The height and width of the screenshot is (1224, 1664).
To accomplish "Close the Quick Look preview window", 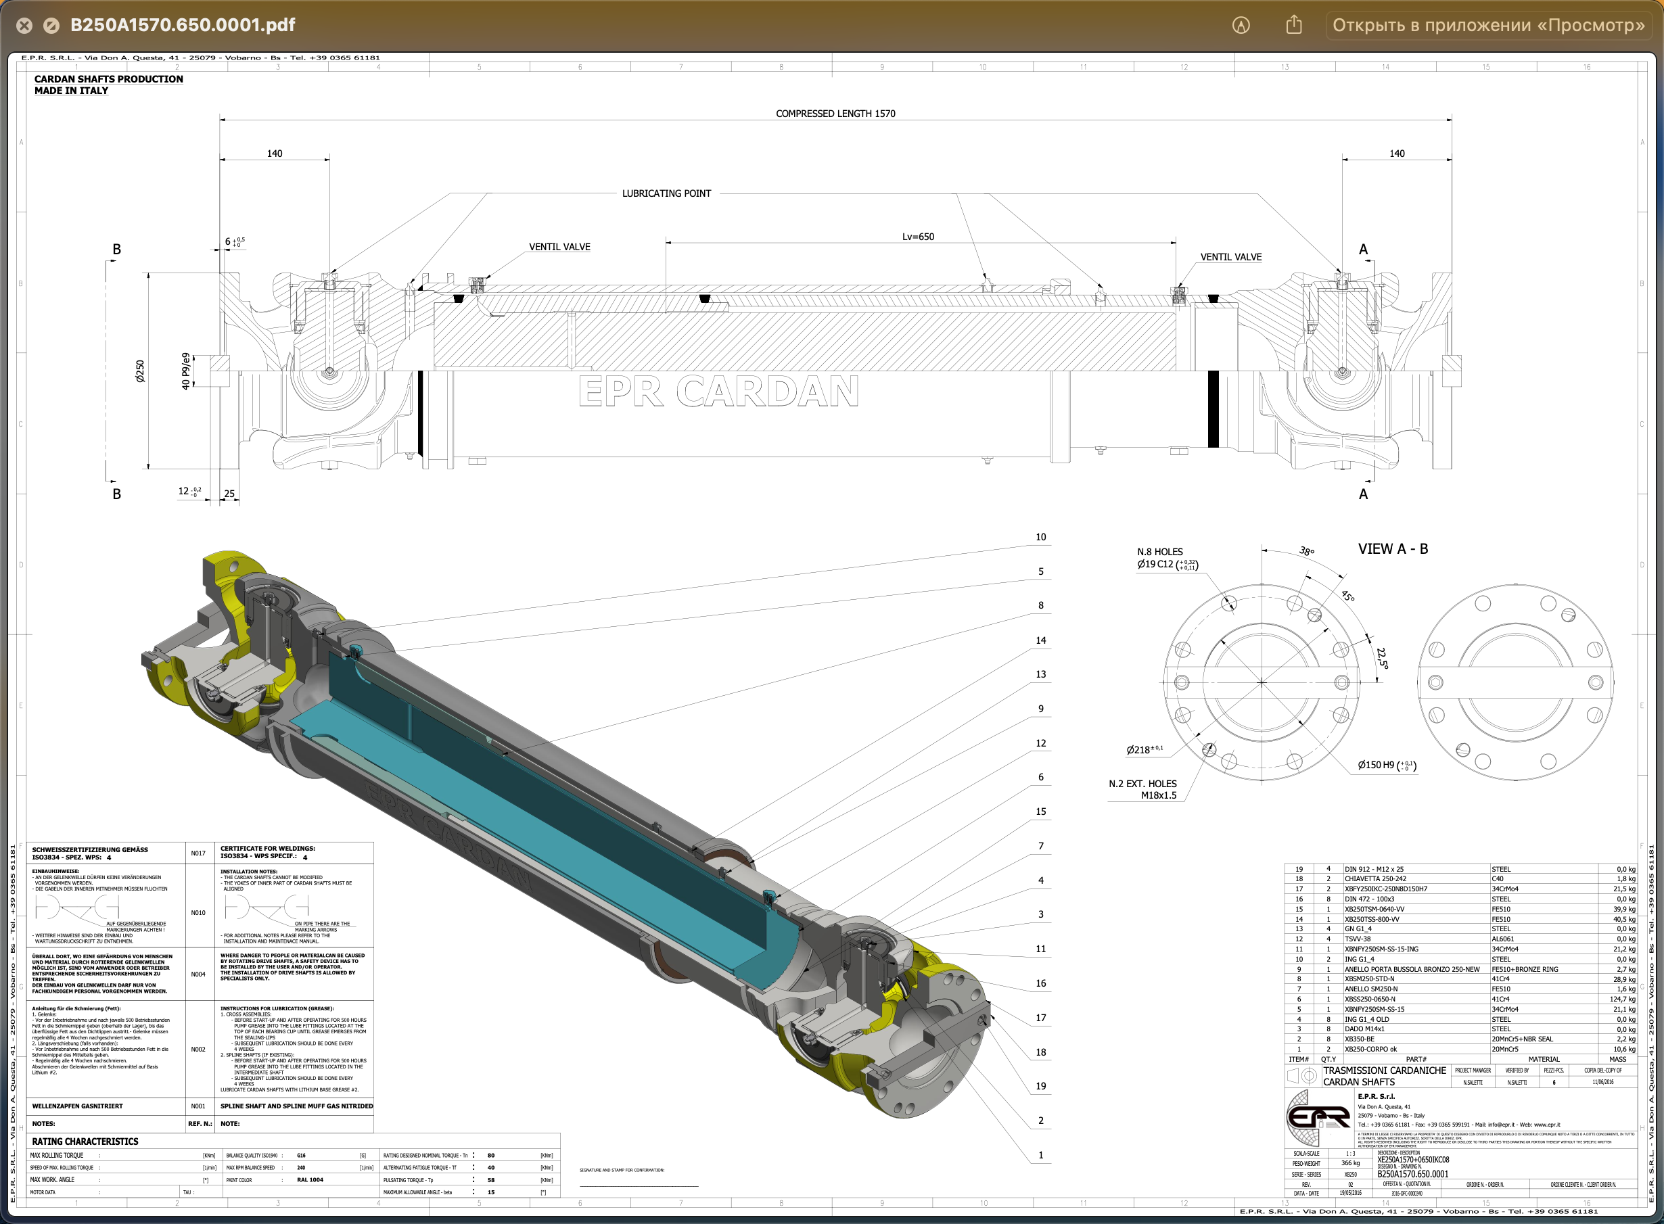I will 24,26.
